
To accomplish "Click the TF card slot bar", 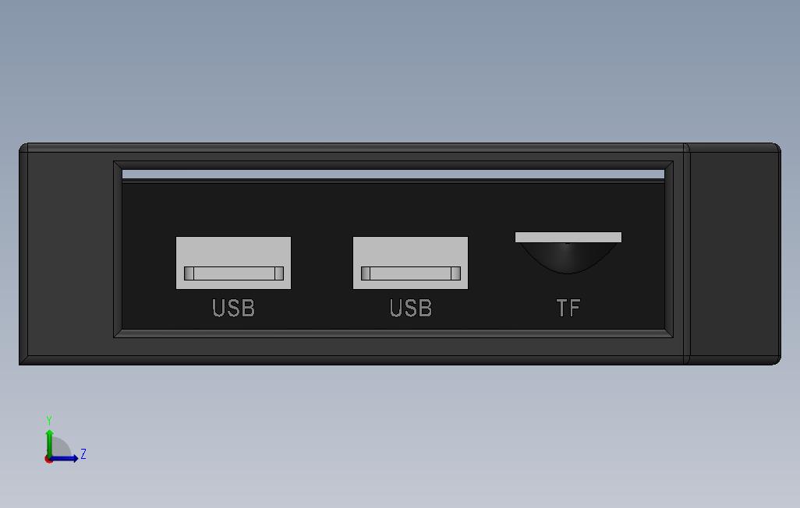I will 568,237.
